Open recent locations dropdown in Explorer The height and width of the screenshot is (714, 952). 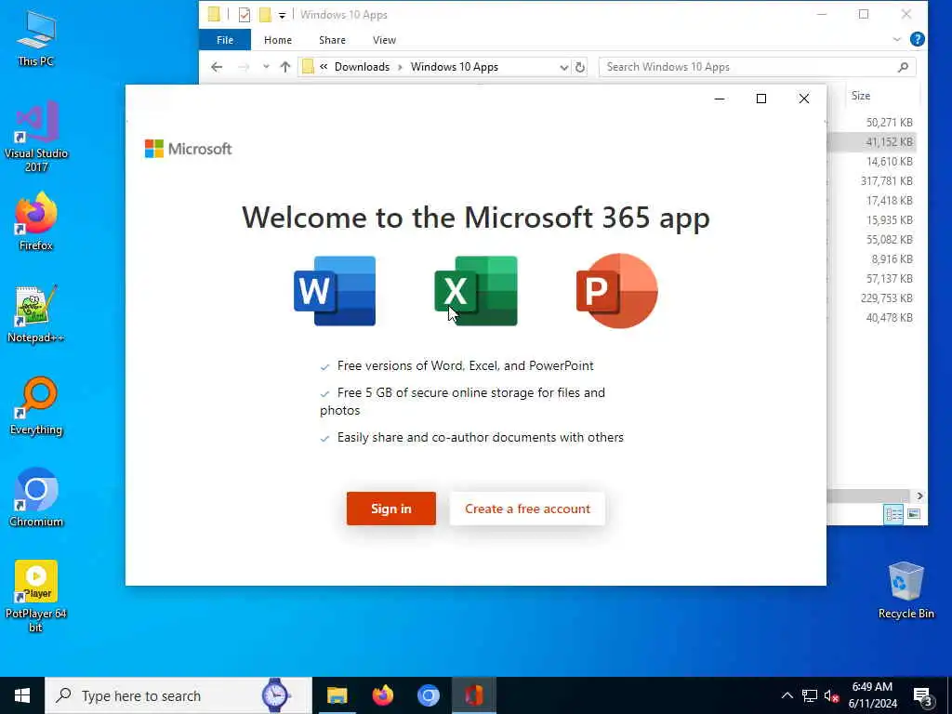[265, 67]
